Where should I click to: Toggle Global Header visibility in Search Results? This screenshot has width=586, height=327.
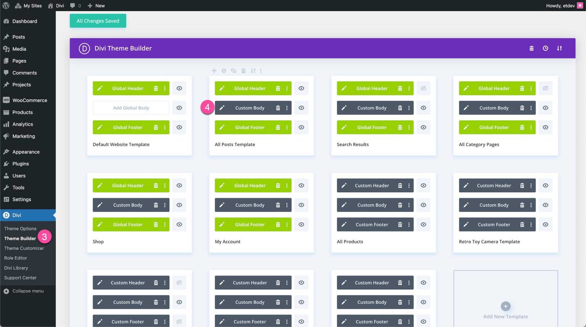[423, 88]
